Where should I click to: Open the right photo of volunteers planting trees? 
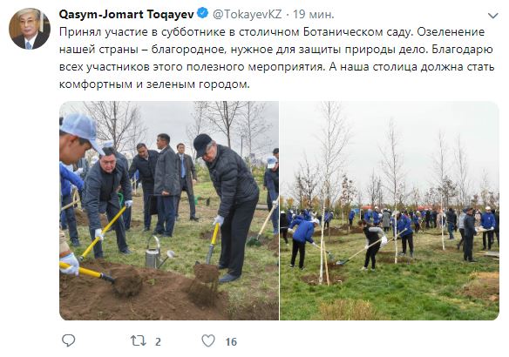pos(390,211)
